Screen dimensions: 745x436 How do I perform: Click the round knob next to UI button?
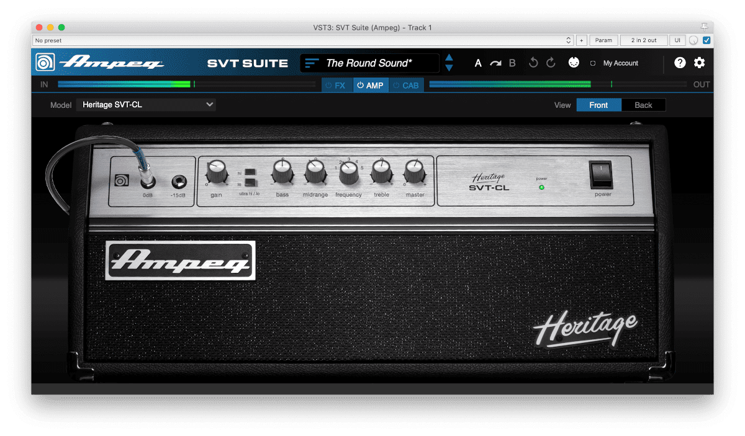(x=693, y=40)
